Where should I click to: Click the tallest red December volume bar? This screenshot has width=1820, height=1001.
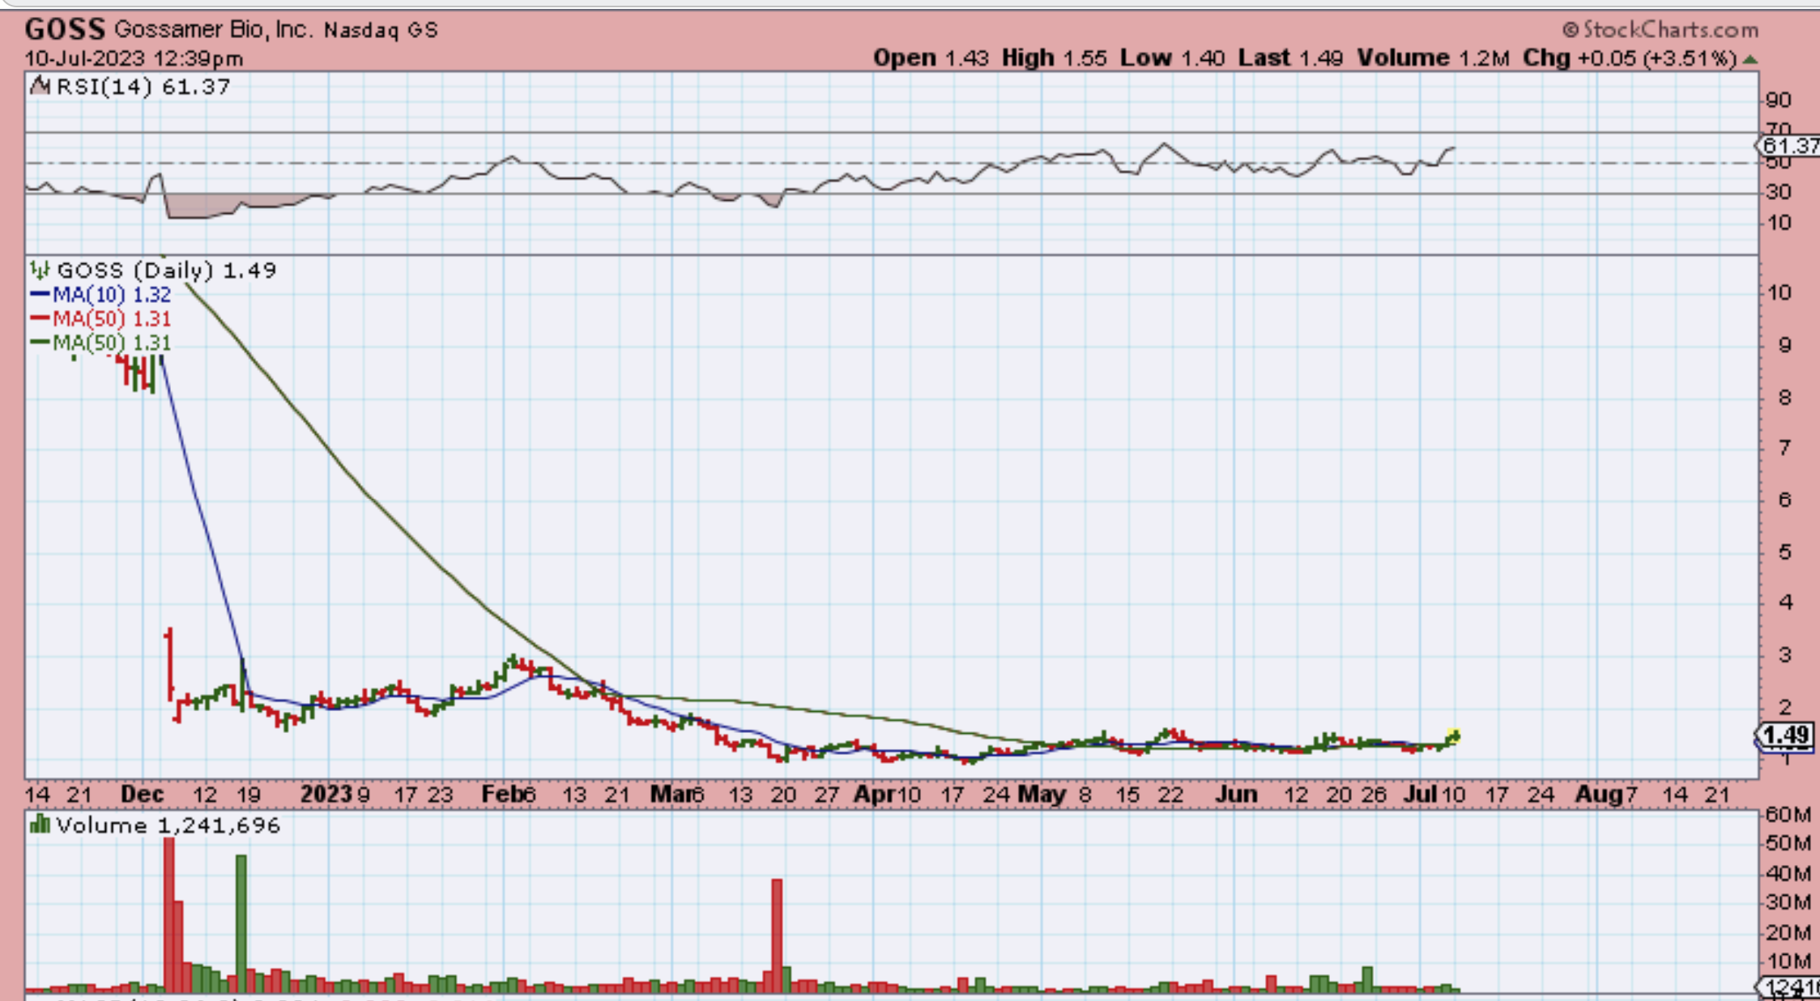click(168, 915)
